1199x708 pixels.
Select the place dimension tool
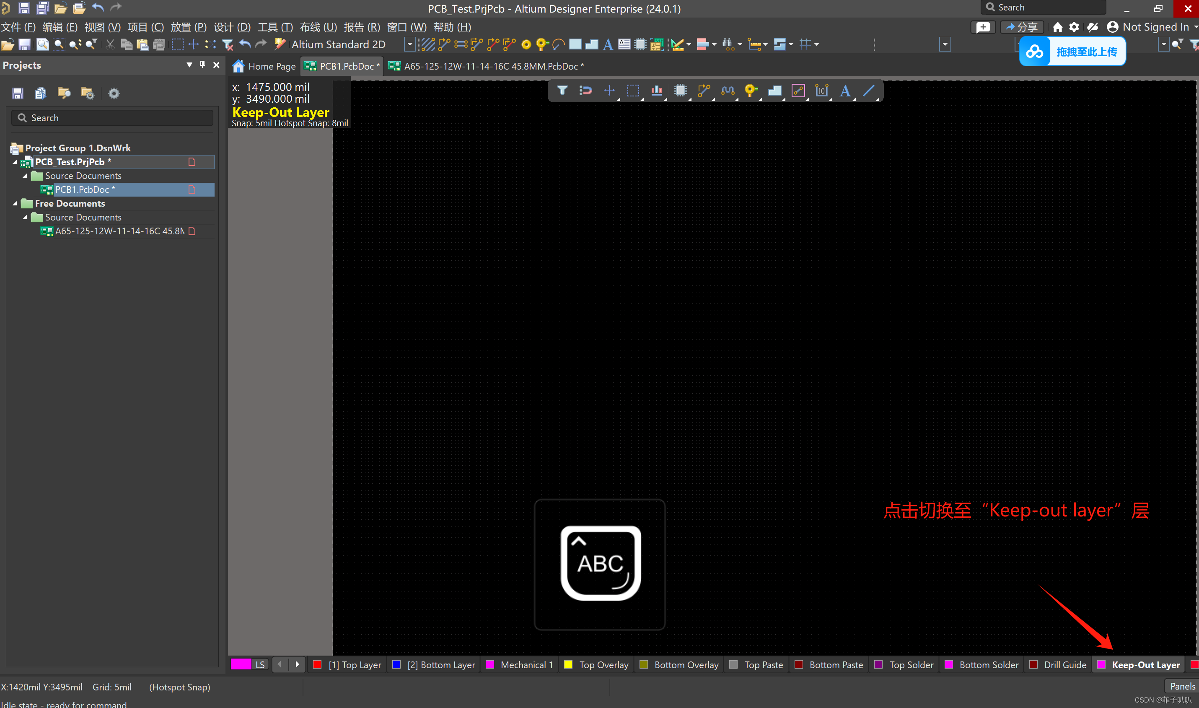(x=821, y=90)
